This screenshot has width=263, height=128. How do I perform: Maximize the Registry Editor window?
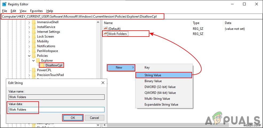pyautogui.click(x=244, y=4)
